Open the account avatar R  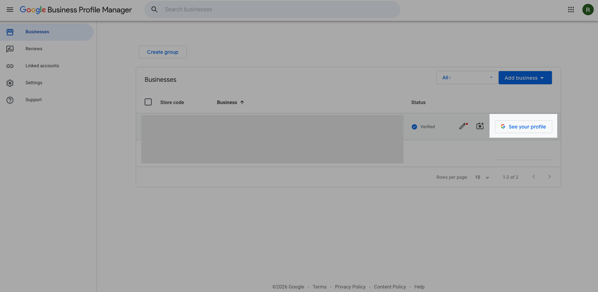point(588,10)
